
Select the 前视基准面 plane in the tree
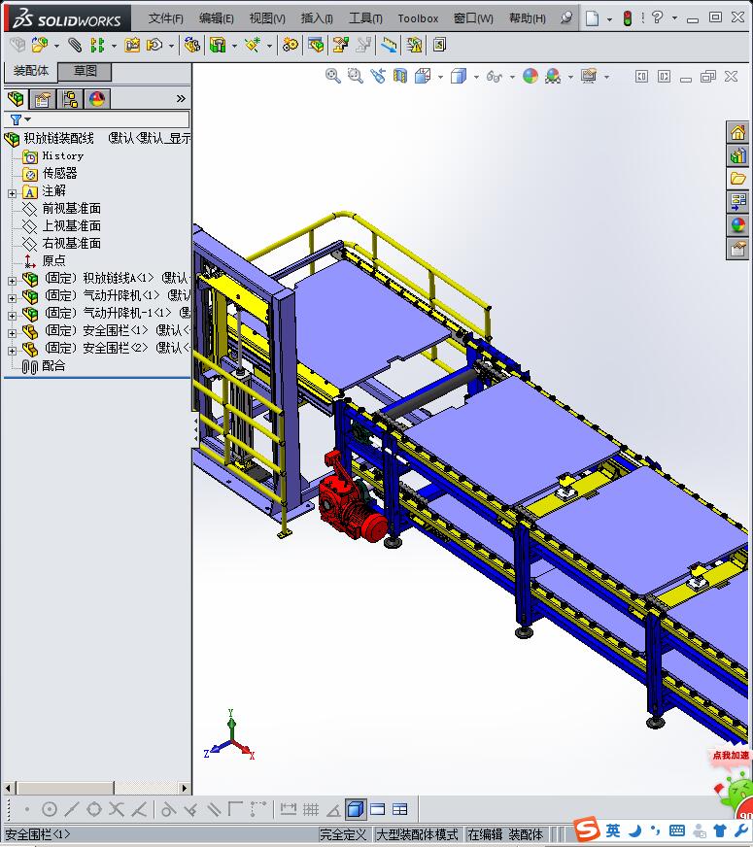(x=71, y=208)
